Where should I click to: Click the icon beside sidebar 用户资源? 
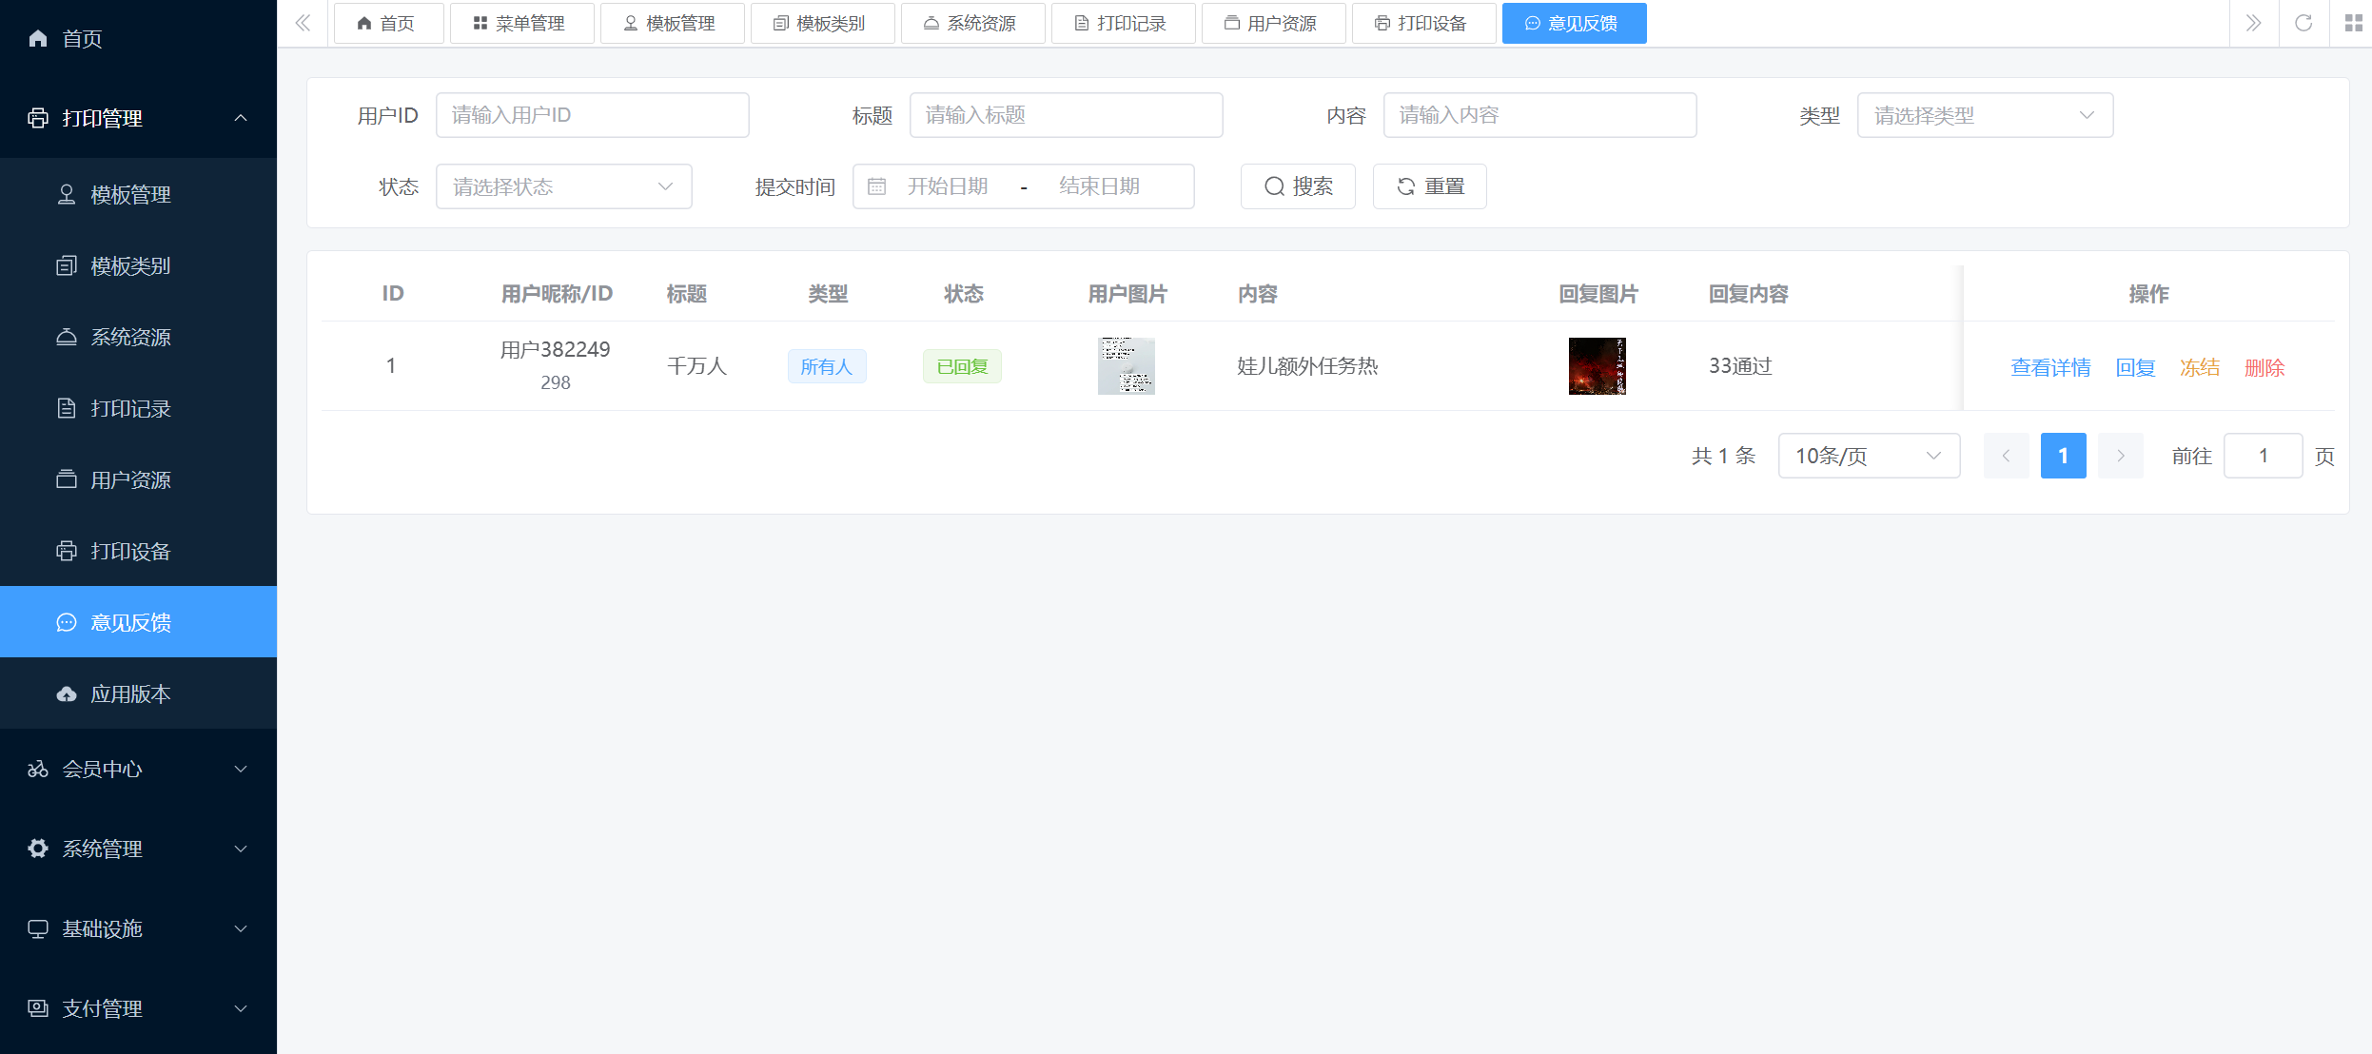coord(67,479)
